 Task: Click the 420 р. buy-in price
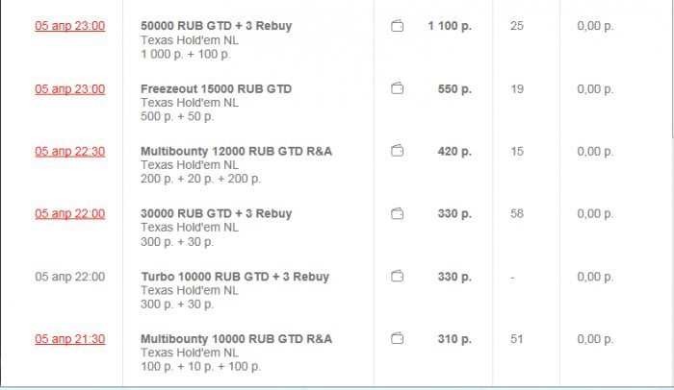tap(454, 152)
